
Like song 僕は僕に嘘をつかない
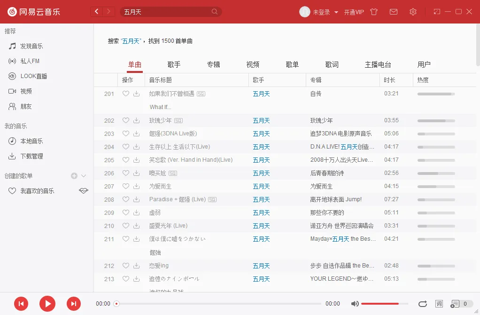click(x=126, y=239)
